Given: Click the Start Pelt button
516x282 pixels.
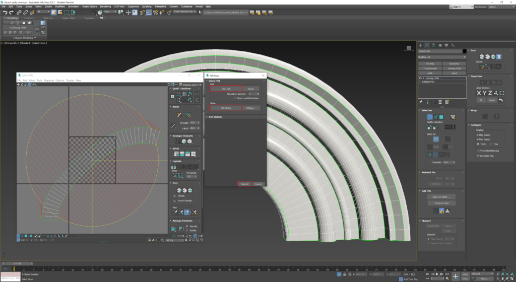Looking at the screenshot, I should click(x=226, y=89).
